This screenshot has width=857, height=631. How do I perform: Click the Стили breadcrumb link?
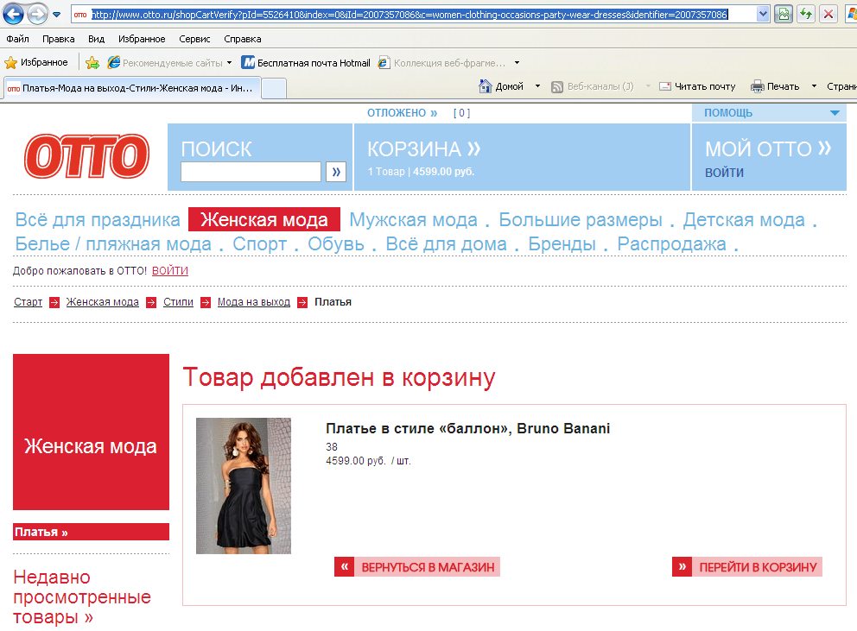178,302
